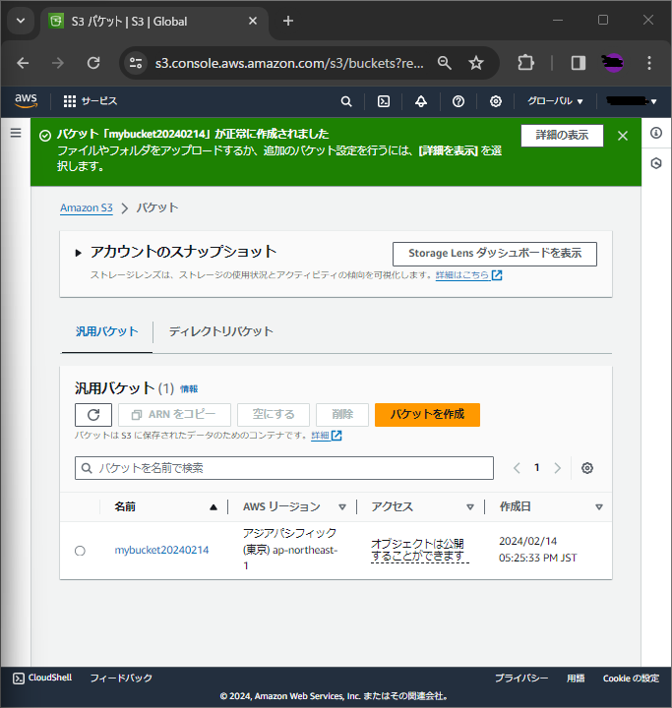Click the フィードバック footer link
This screenshot has height=708, width=672.
click(x=121, y=678)
